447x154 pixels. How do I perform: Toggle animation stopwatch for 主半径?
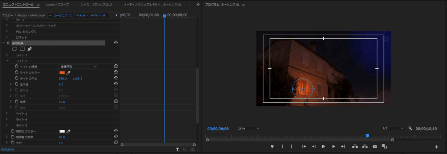coord(16,84)
